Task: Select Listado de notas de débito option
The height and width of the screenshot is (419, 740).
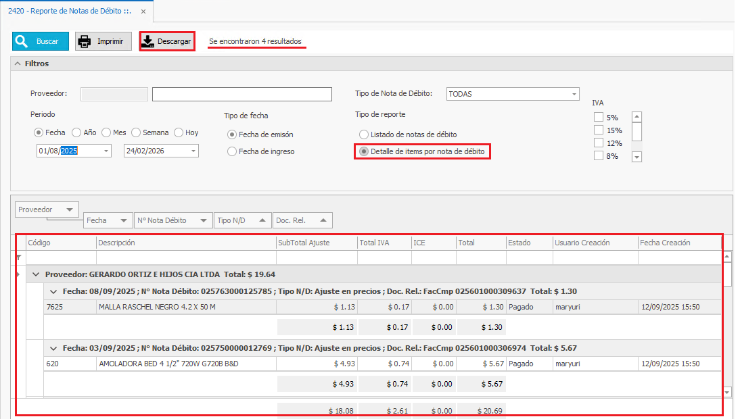Action: tap(364, 134)
